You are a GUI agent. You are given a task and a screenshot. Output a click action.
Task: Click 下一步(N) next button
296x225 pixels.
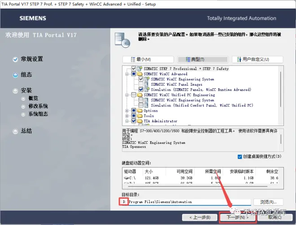click(238, 217)
